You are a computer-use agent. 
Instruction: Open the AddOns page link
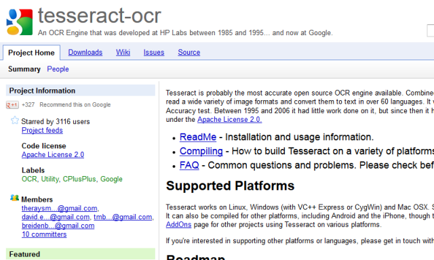pos(178,224)
